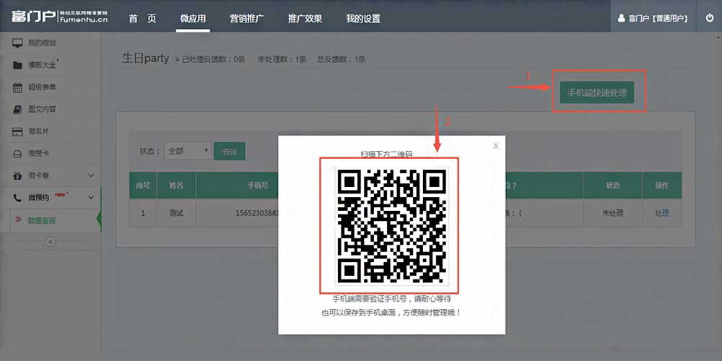
Task: Collapse the 微预约 submenu chevron
Action: pos(91,198)
